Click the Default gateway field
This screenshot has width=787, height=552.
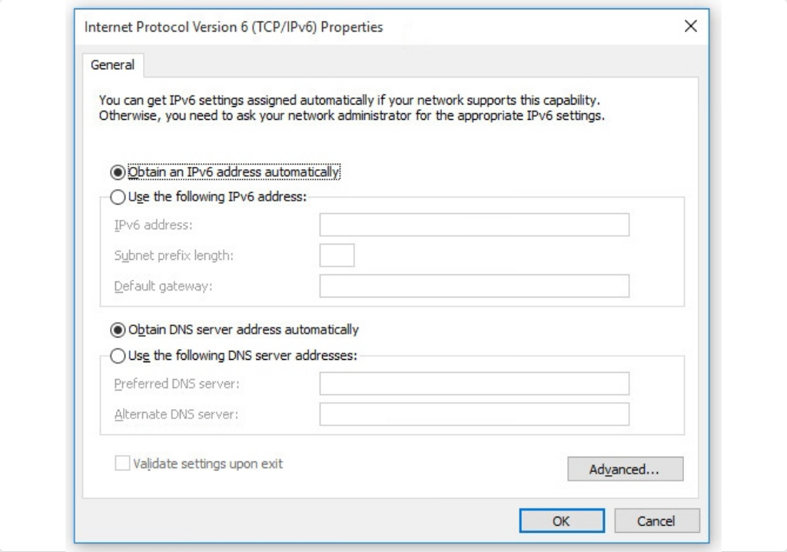pos(474,286)
